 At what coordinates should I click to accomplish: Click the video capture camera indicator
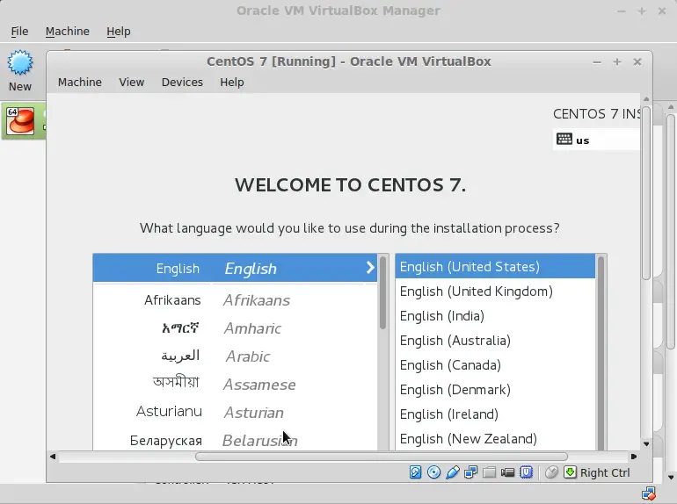(x=508, y=472)
